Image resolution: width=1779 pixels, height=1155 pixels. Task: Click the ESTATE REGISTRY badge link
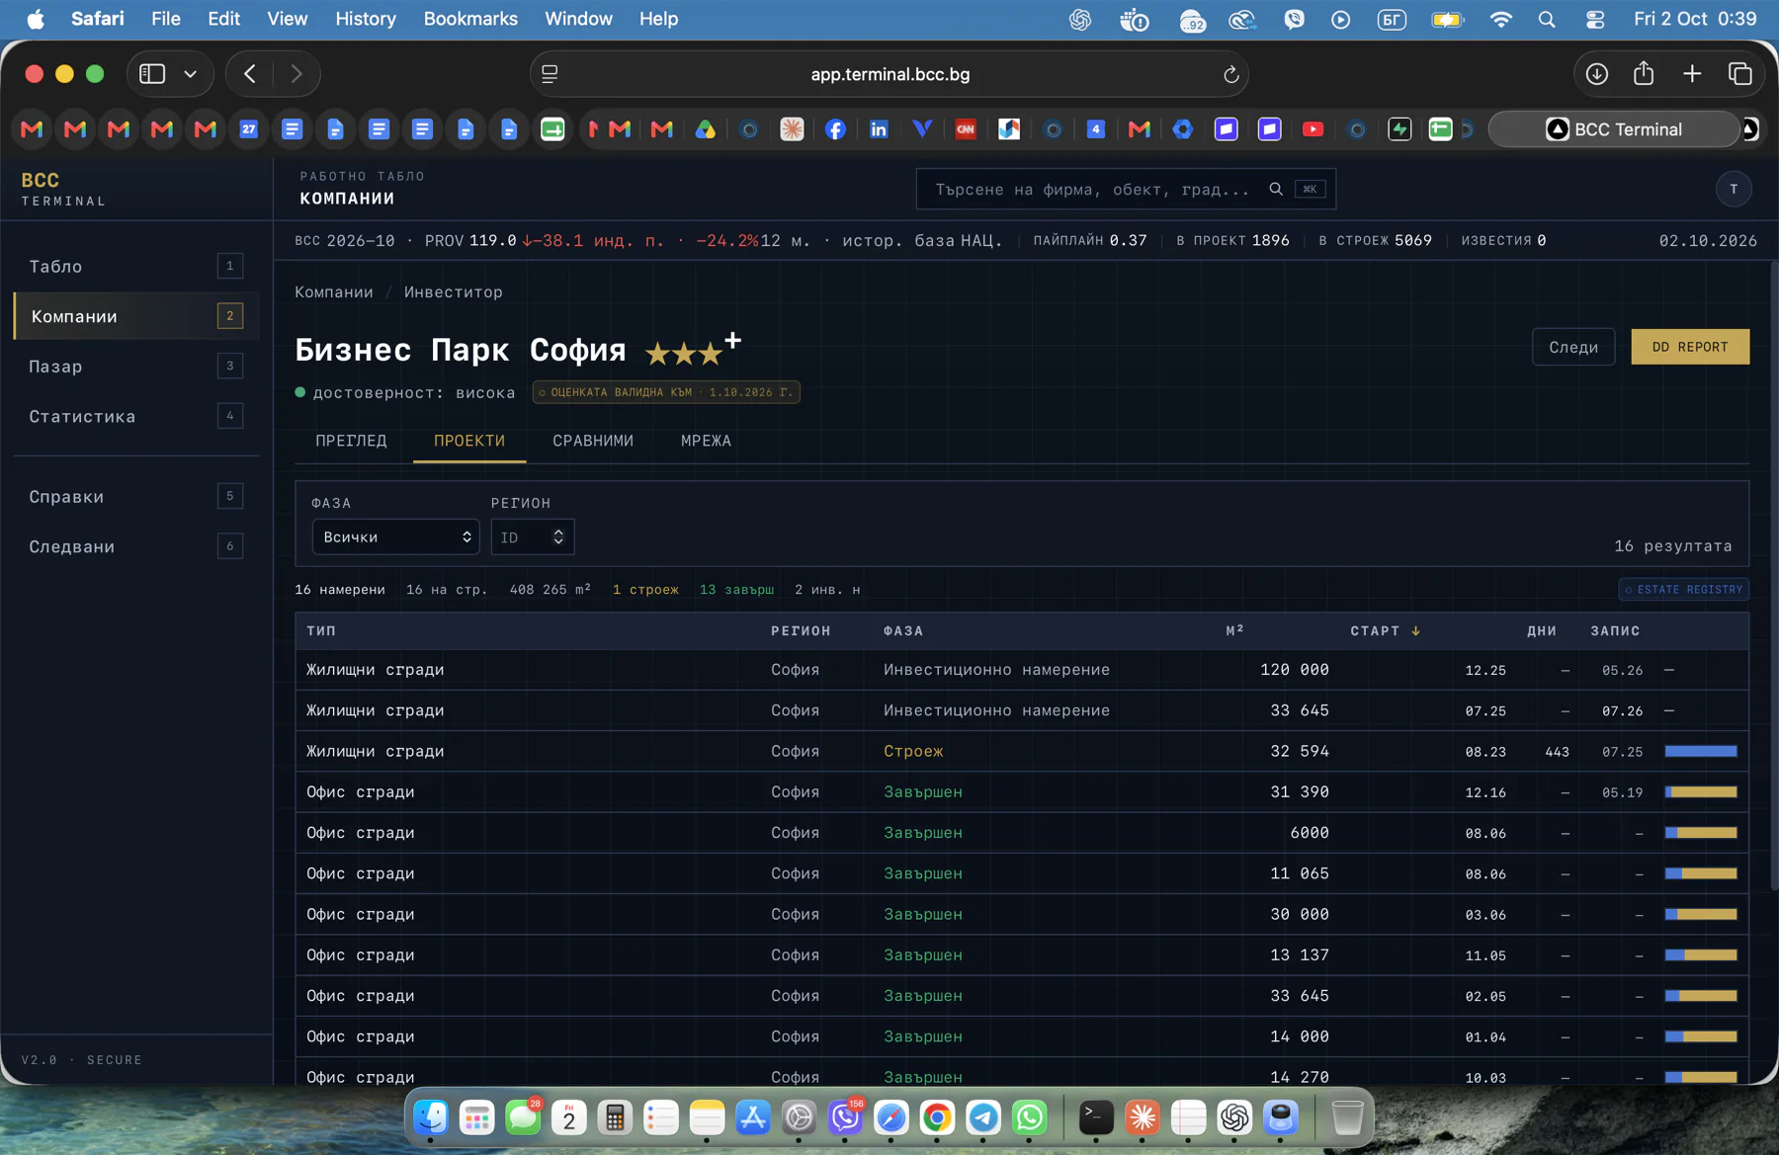pos(1684,590)
